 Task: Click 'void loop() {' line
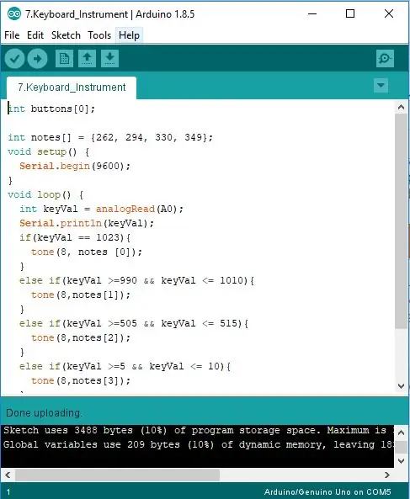(45, 194)
